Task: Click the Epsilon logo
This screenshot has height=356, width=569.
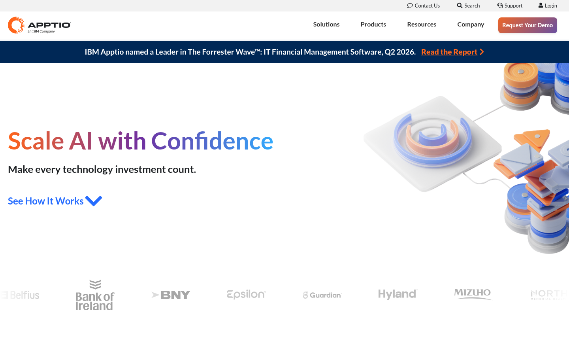Action: pyautogui.click(x=247, y=294)
